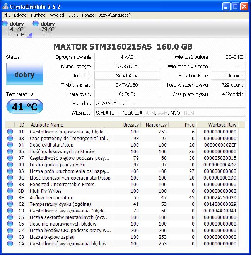The width and height of the screenshot is (251, 255).
Task: Select the C: D: E: disk status icon
Action: pos(5,24)
